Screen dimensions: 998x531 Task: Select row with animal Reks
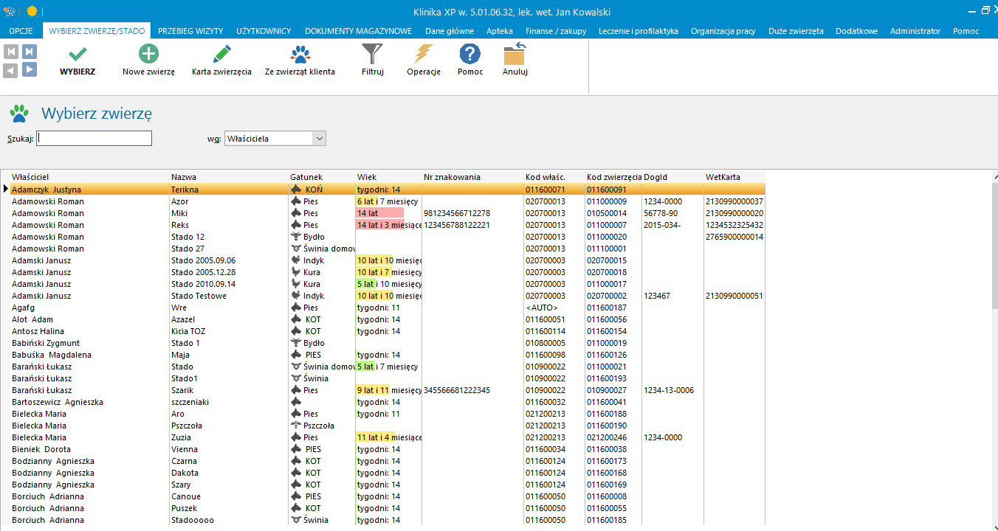pyautogui.click(x=388, y=225)
